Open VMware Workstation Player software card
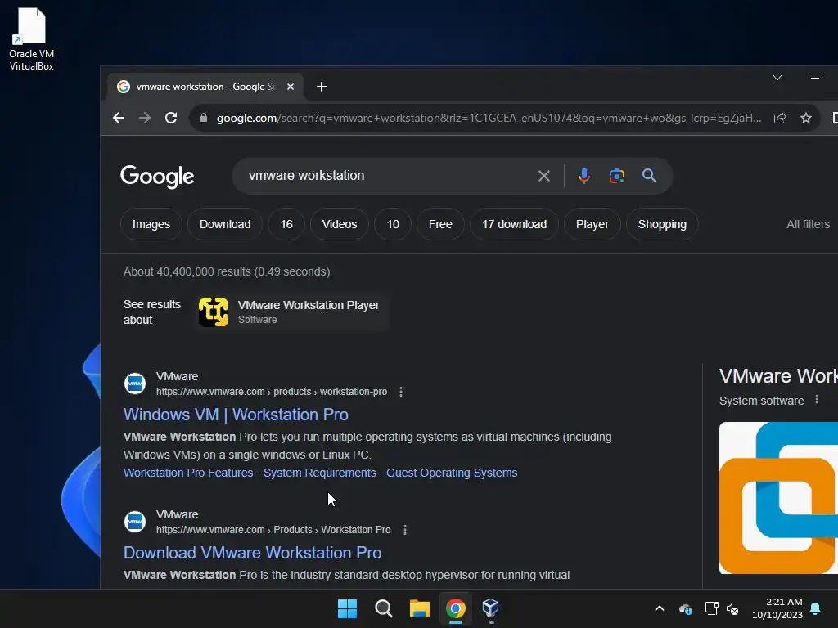 (292, 312)
